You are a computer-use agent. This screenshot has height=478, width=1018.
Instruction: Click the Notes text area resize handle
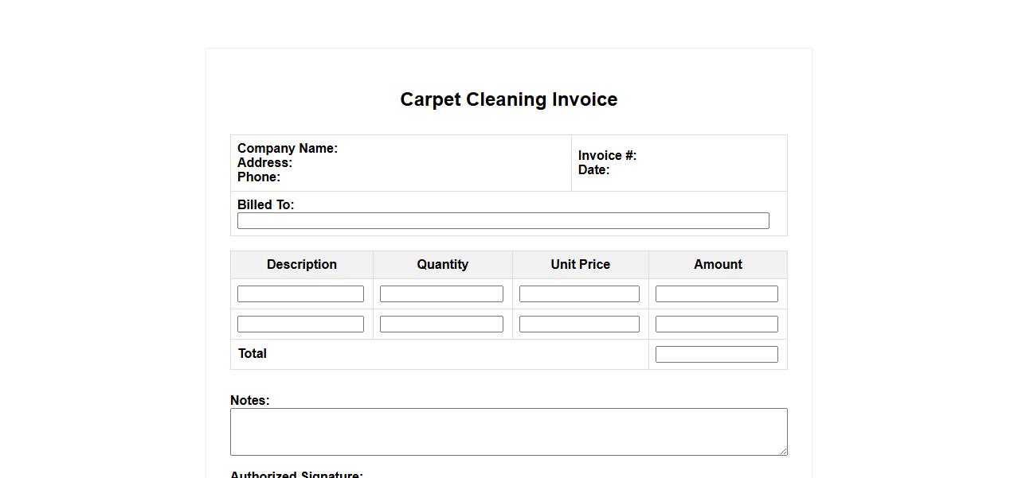(x=783, y=451)
